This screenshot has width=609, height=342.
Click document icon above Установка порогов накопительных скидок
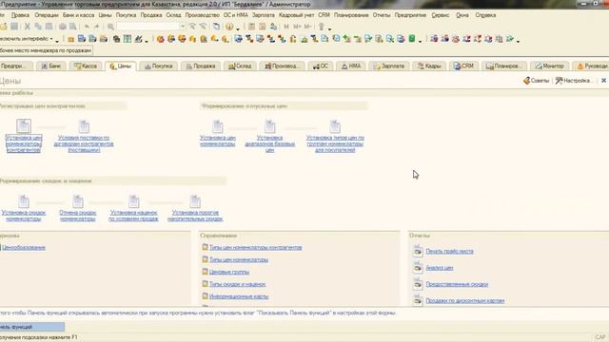pyautogui.click(x=195, y=200)
